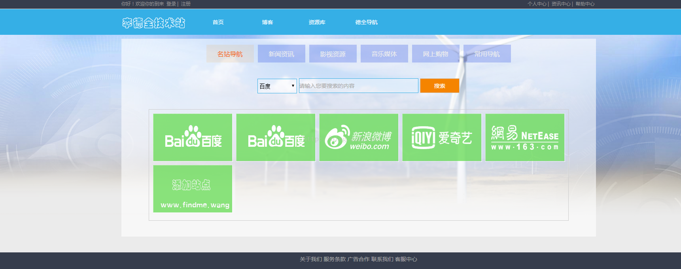Open the NetEase 163.com site tile
The image size is (681, 269).
[525, 137]
